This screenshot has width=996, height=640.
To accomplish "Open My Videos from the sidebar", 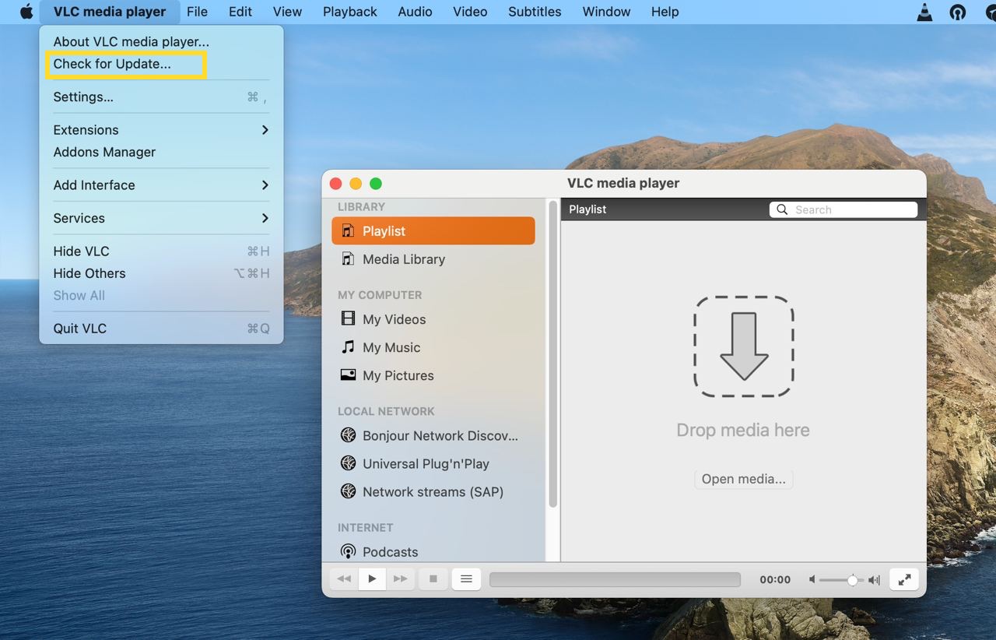I will click(394, 319).
